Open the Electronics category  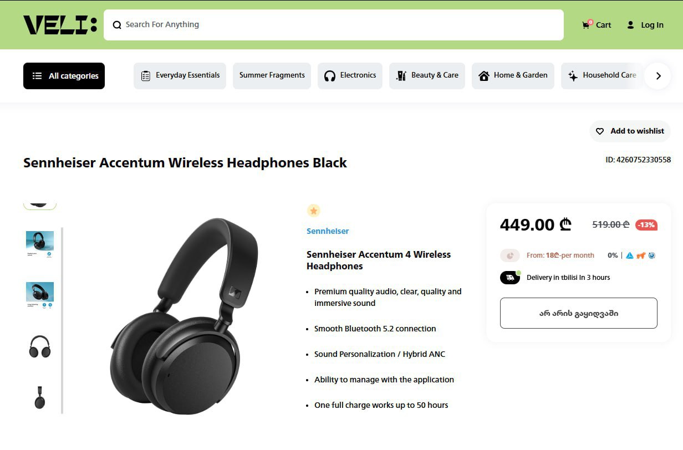coord(350,76)
